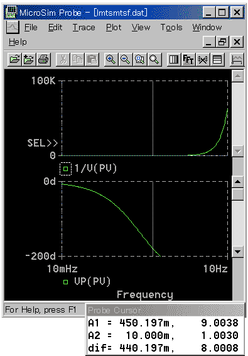Open the Plot menu
248x356 pixels.
tap(114, 28)
